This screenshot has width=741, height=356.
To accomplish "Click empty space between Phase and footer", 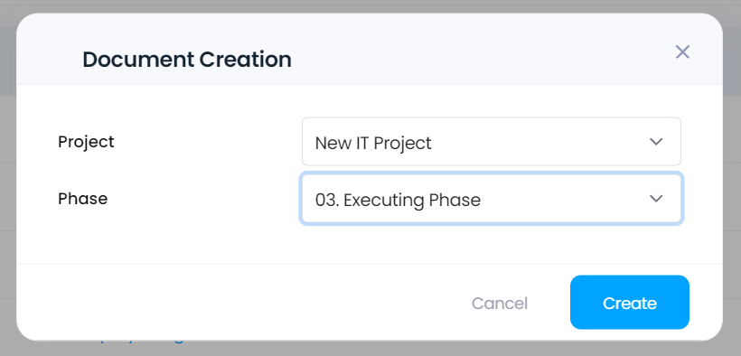I will (370, 243).
